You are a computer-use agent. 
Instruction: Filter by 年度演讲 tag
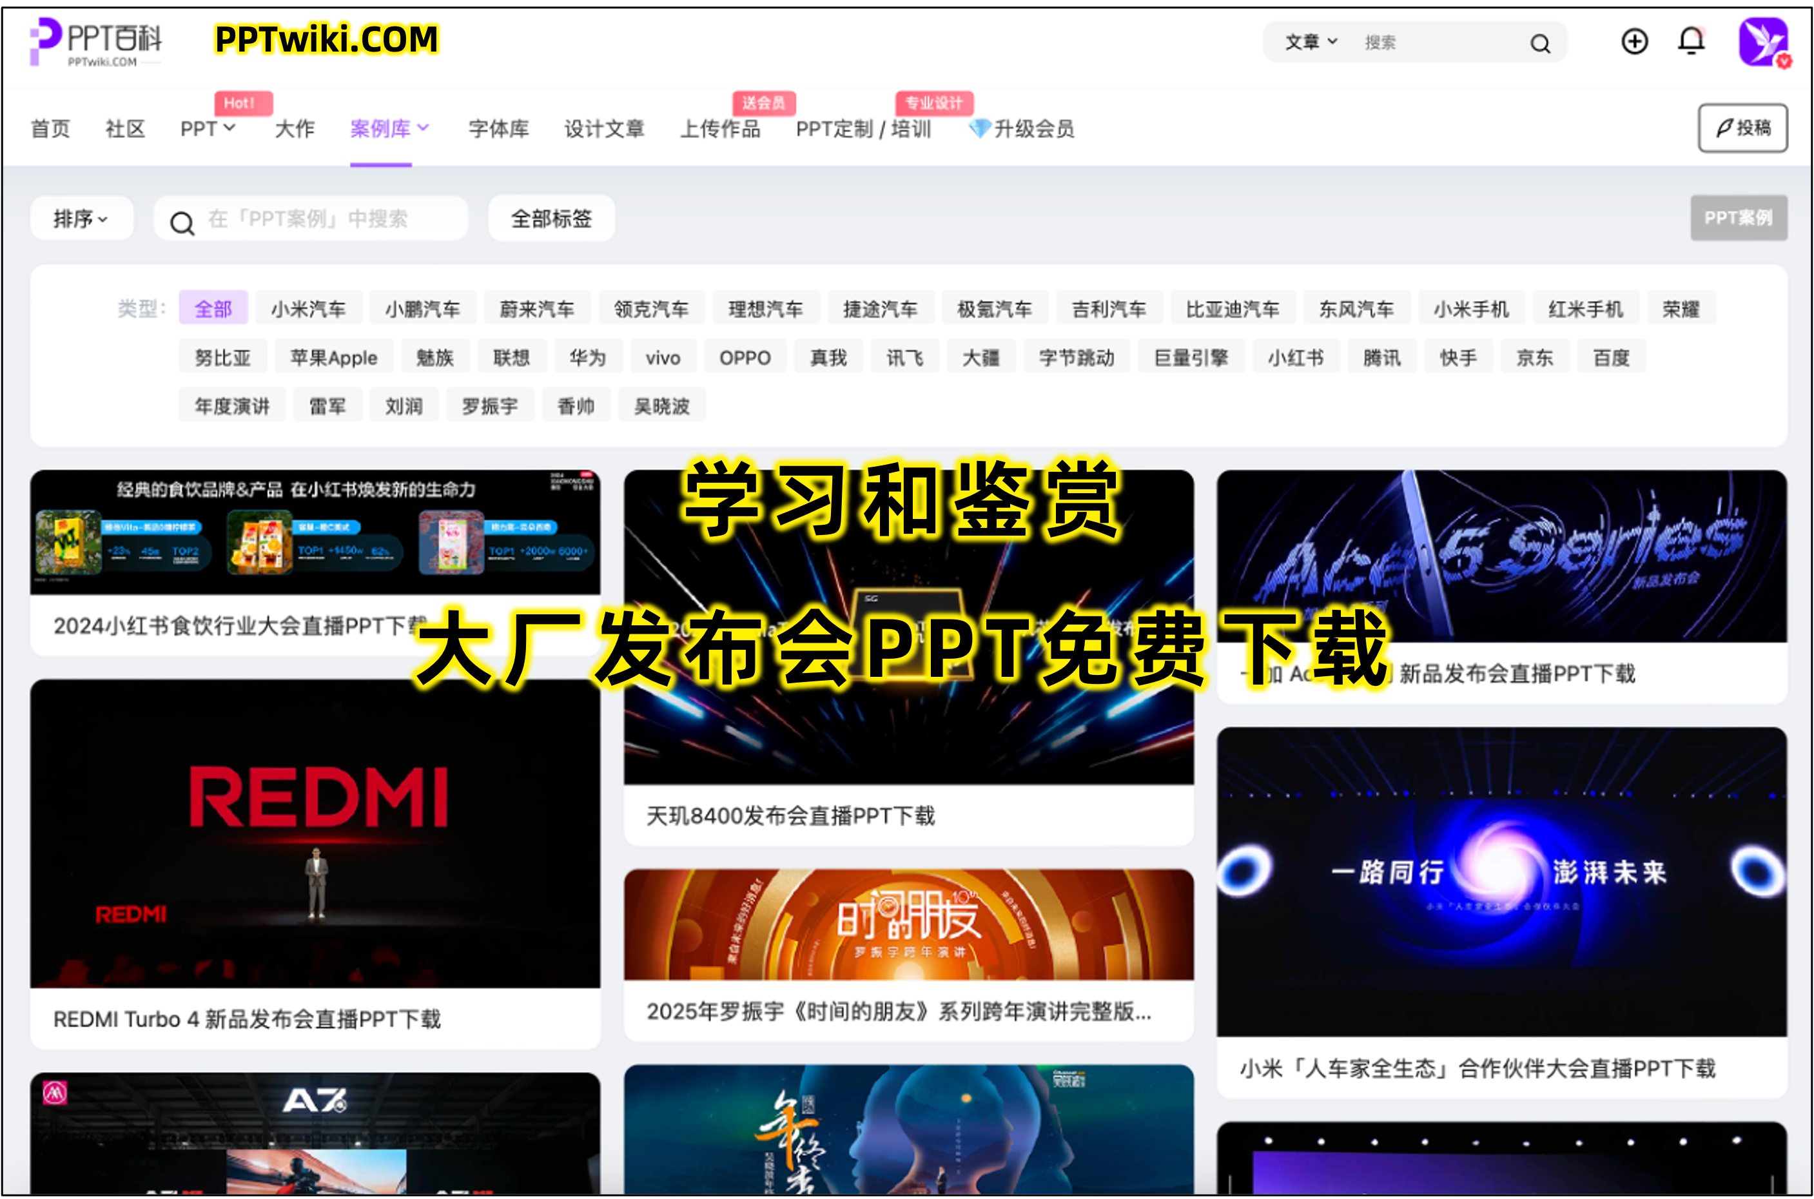[233, 406]
